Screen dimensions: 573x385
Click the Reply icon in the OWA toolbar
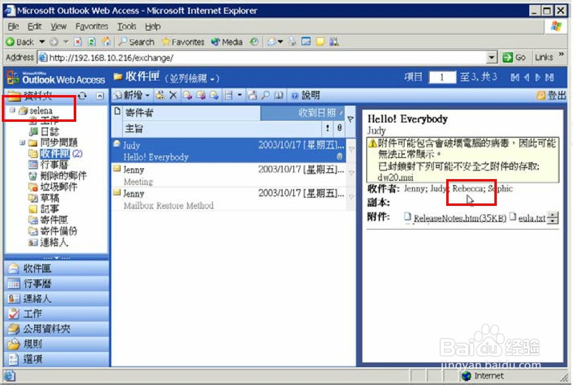click(188, 96)
